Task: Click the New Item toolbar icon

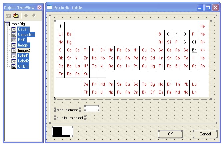Action: click(9, 15)
